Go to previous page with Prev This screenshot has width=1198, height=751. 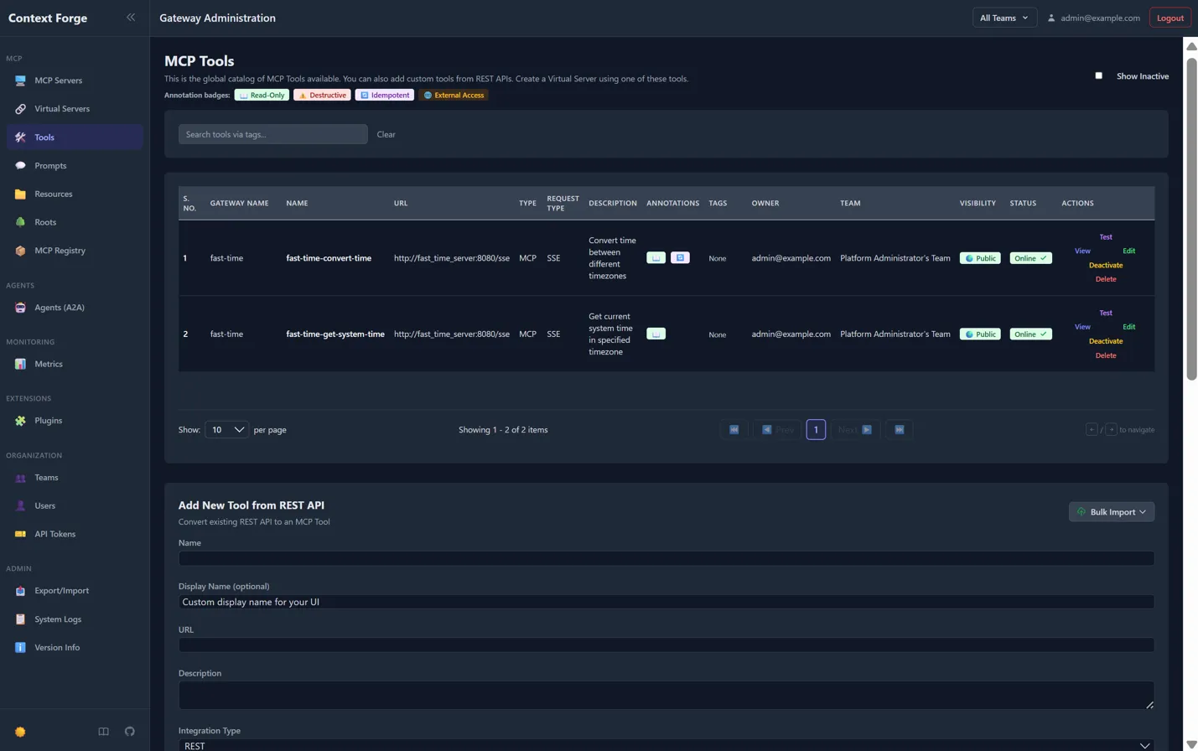pyautogui.click(x=777, y=430)
